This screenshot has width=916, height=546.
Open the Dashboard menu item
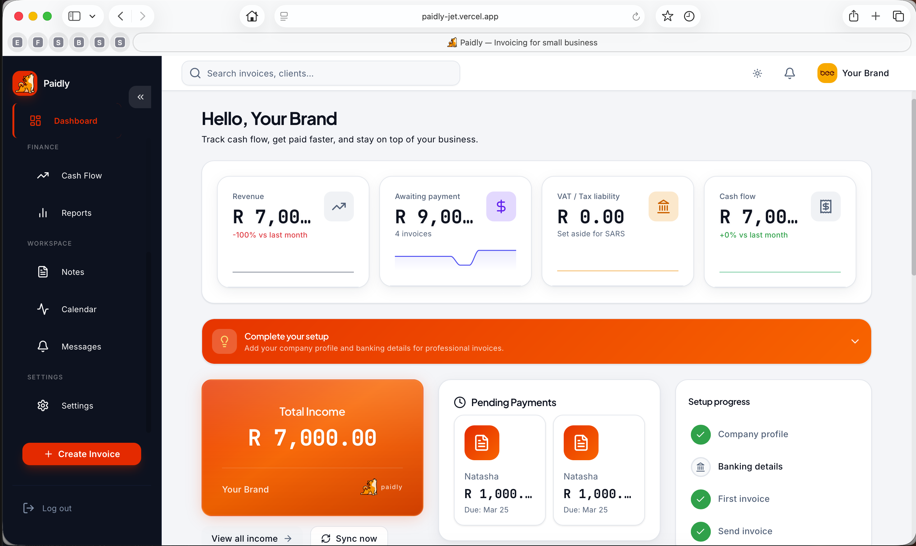click(67, 121)
